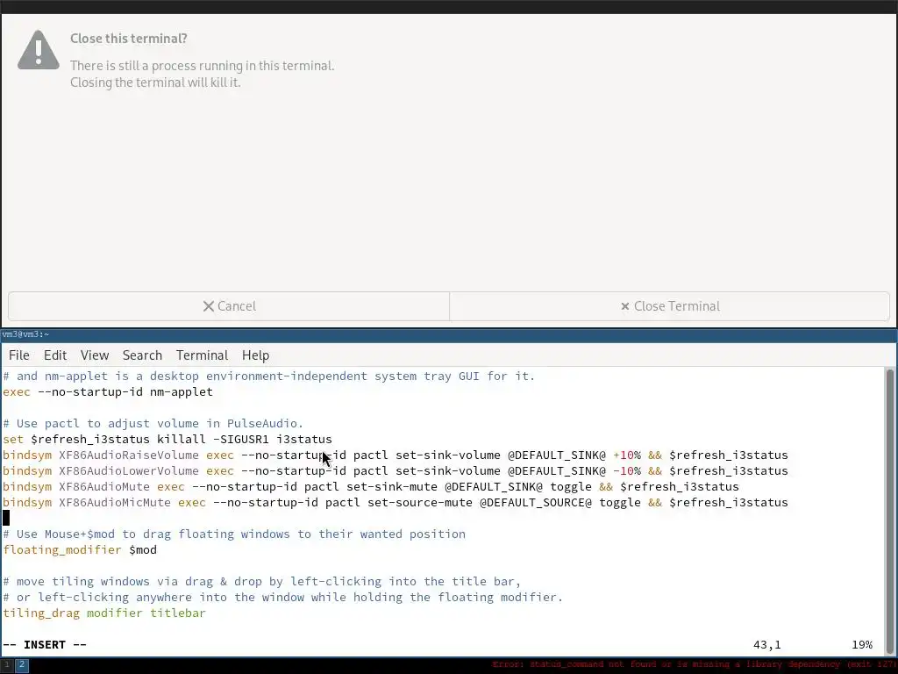
Task: Open the View menu
Action: point(95,355)
